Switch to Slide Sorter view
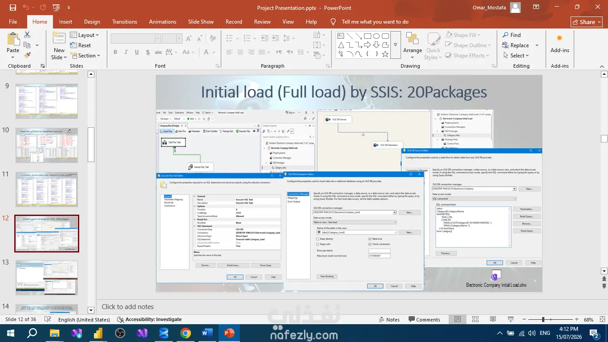Screen dimensions: 608x342 (475, 319)
